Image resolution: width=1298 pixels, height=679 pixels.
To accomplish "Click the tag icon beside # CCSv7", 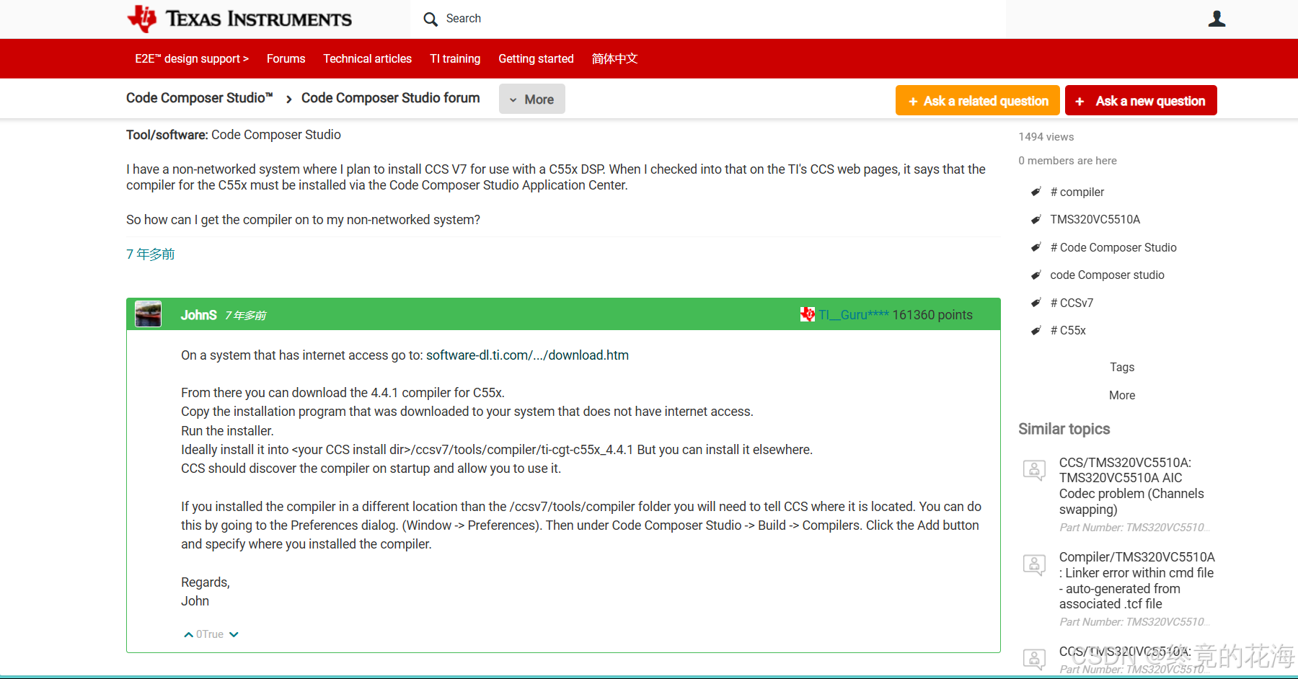I will tap(1036, 303).
